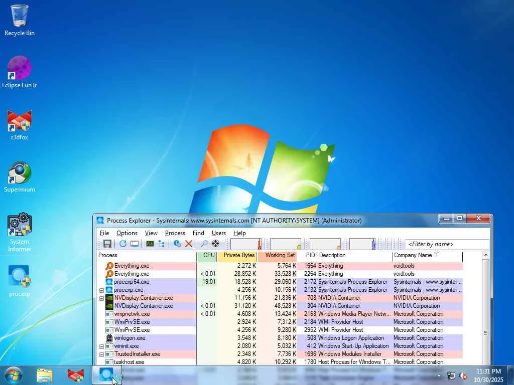
Task: Collapse the NVDisplay.Container.exe PID 708 tree node
Action: coord(101,298)
